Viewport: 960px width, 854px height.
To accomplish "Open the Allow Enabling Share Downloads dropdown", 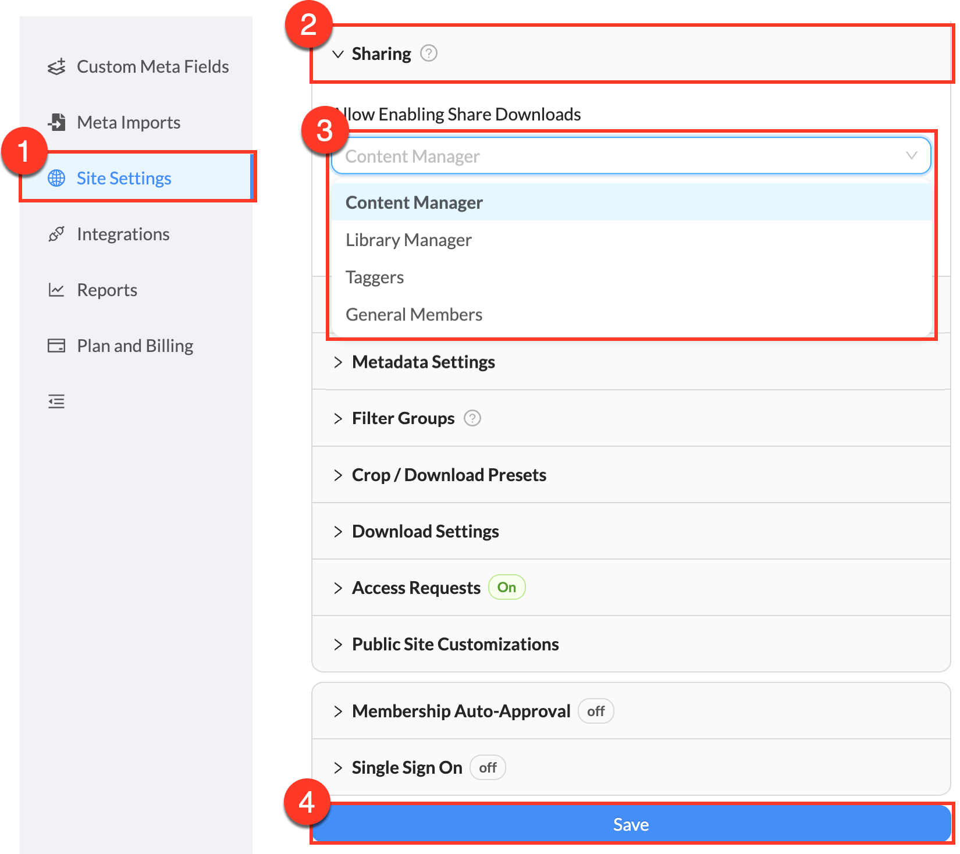I will [x=631, y=156].
